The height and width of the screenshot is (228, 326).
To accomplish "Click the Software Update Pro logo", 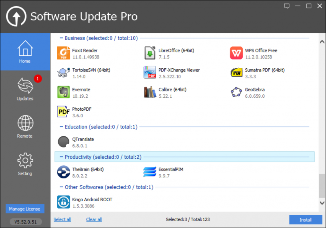I will (16, 17).
